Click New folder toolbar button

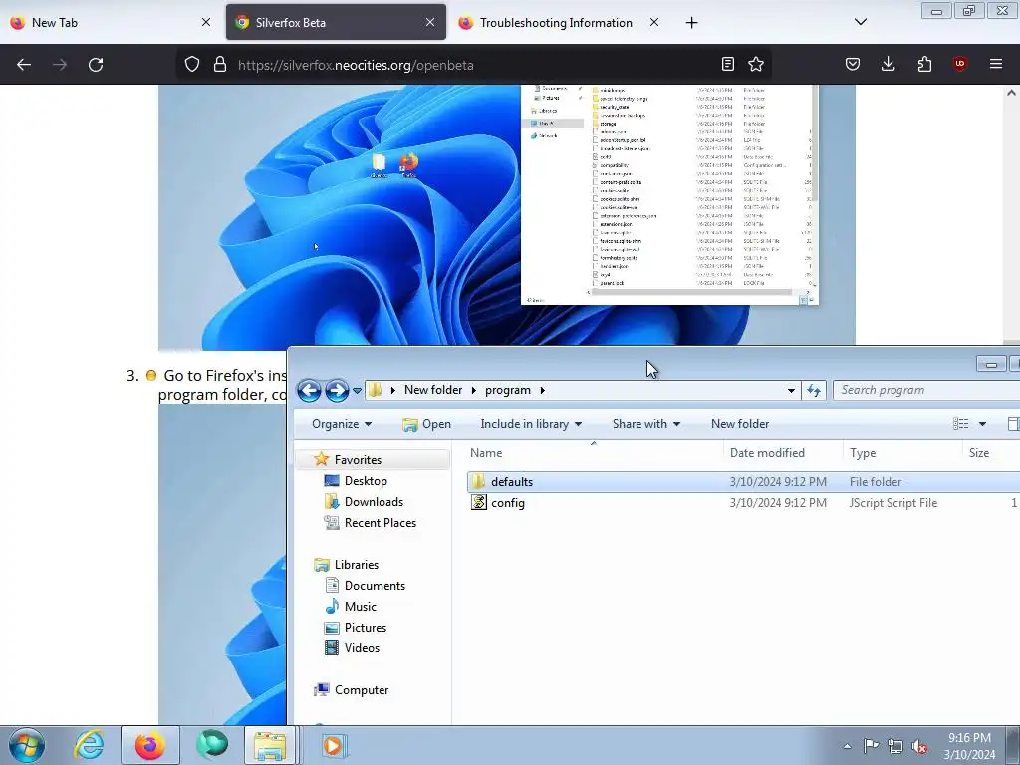point(740,424)
